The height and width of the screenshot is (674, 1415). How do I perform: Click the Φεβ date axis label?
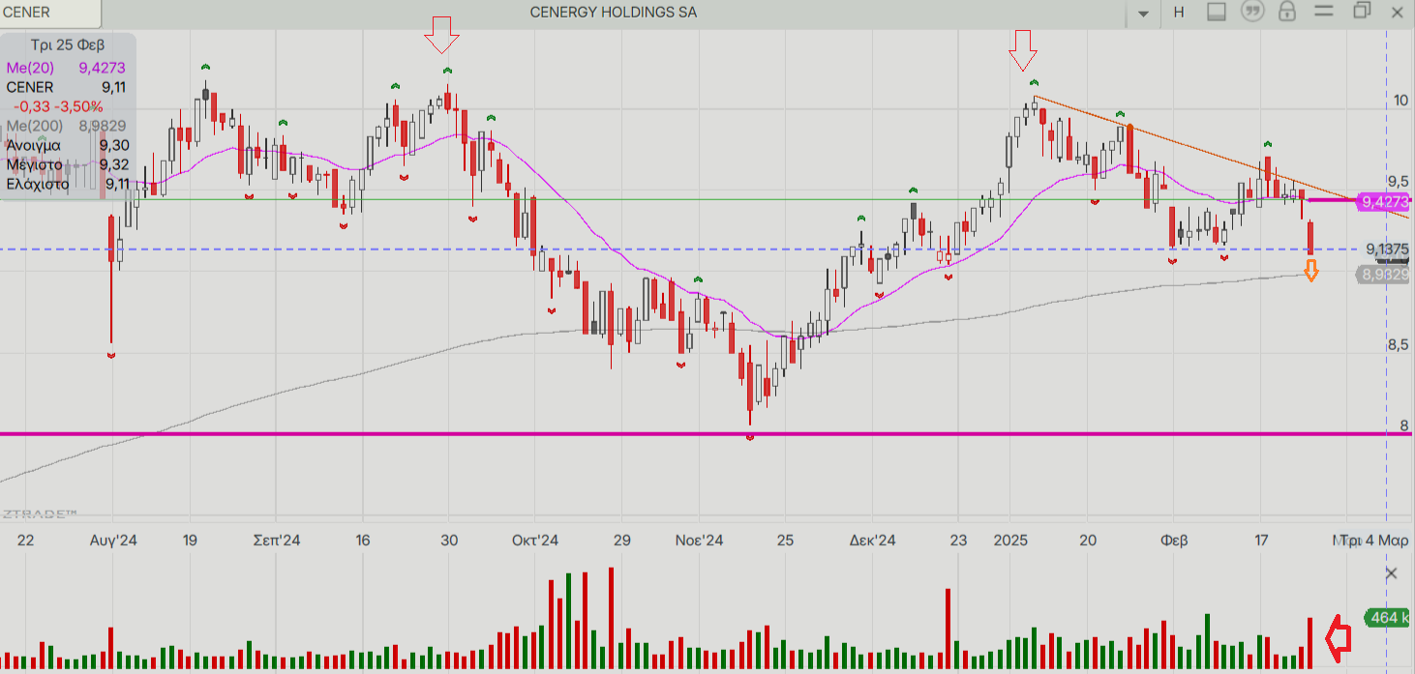click(1174, 541)
